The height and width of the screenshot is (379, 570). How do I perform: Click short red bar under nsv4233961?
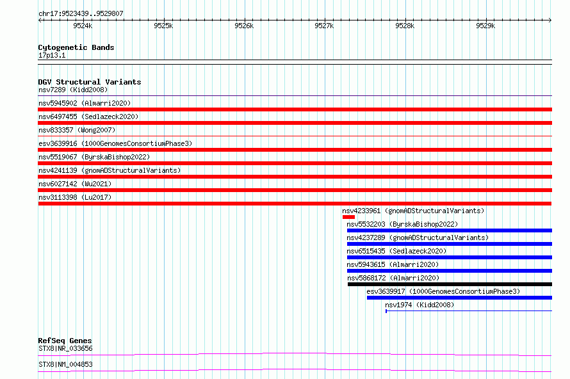pyautogui.click(x=348, y=217)
